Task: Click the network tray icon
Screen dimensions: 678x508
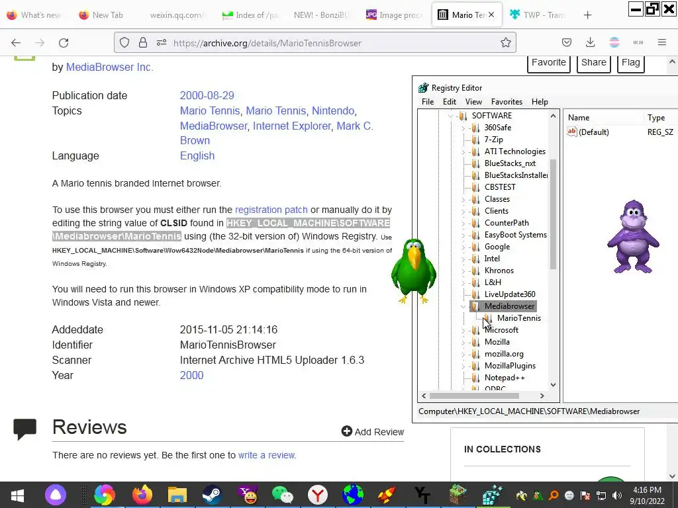Action: (601, 495)
